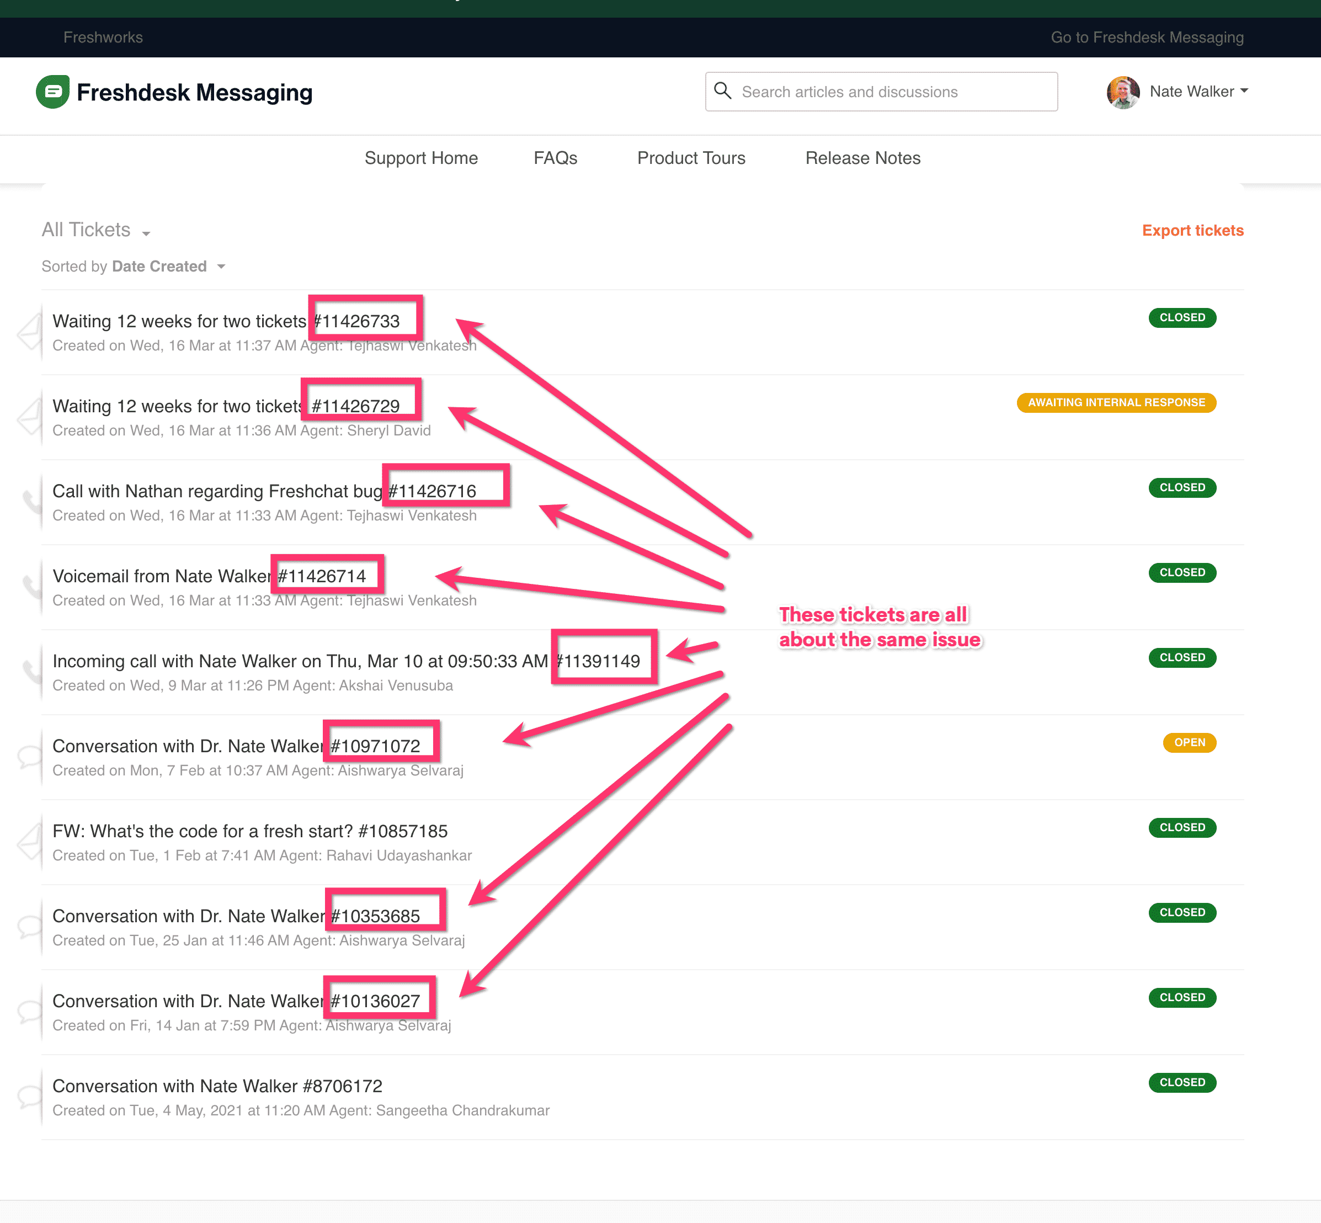
Task: Click the CLOSED badge on ticket #11426716
Action: coord(1182,488)
